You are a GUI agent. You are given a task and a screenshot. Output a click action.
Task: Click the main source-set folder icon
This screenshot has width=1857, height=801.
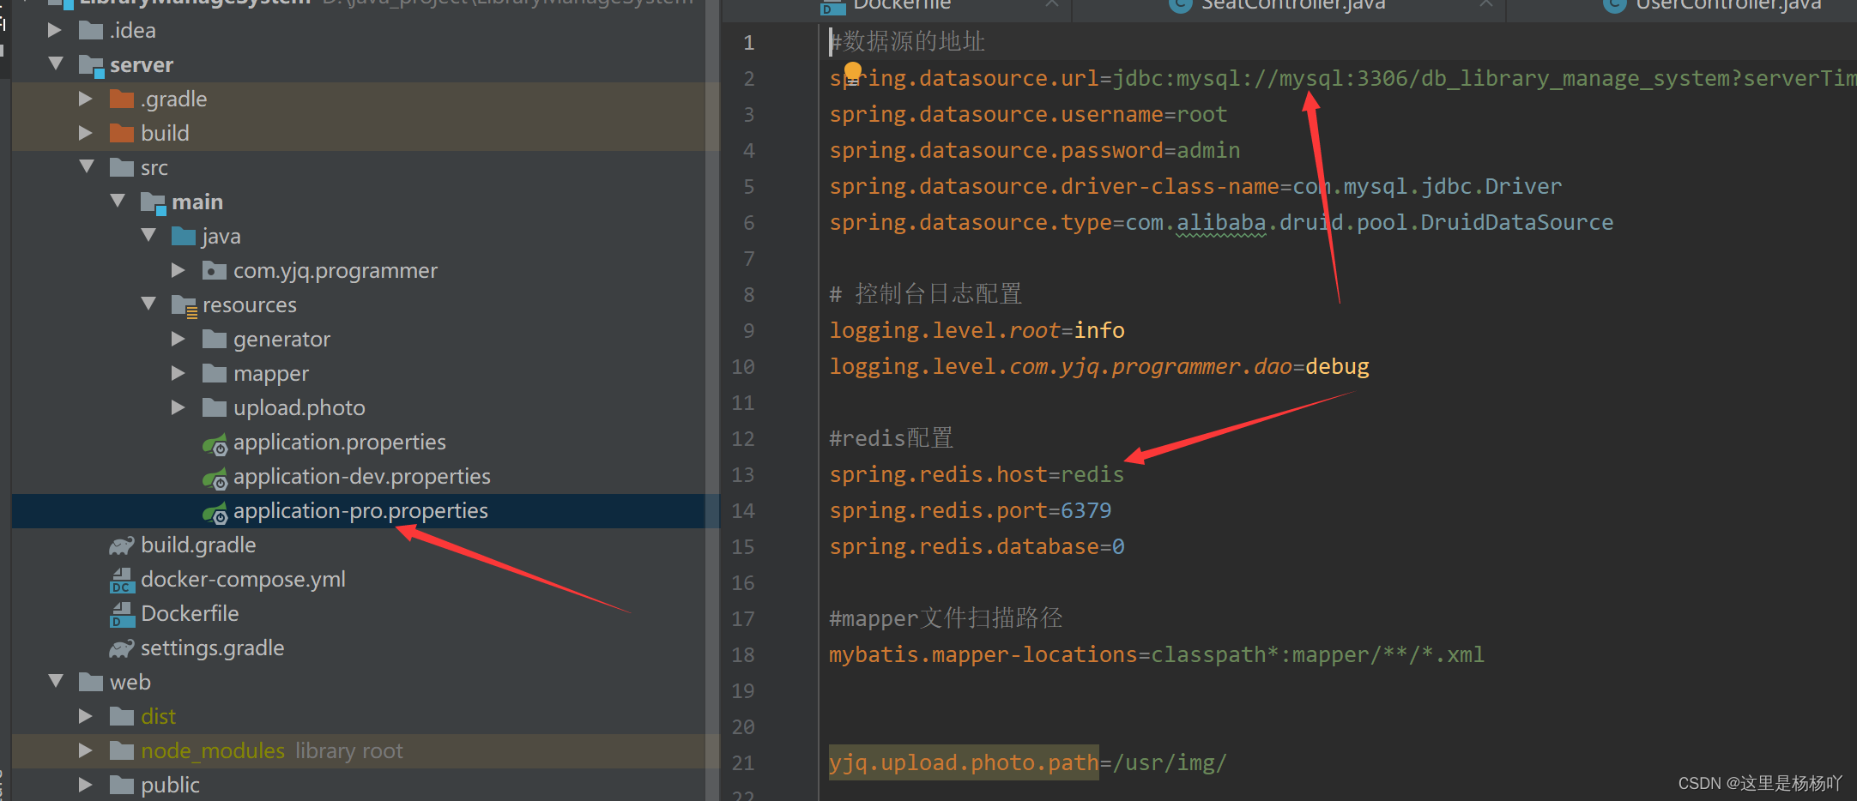(153, 202)
